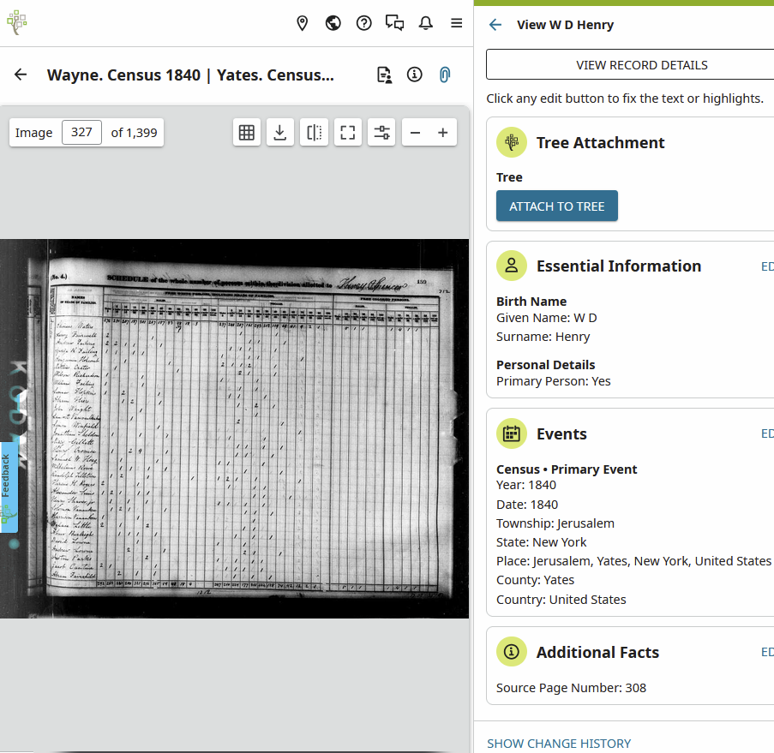Click the Events calendar icon
The width and height of the screenshot is (774, 753).
[x=512, y=433]
